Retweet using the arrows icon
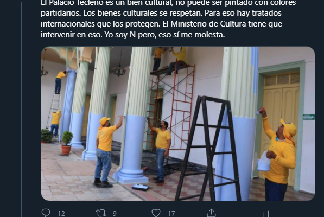Viewport: 324px width, 217px height. (x=101, y=213)
